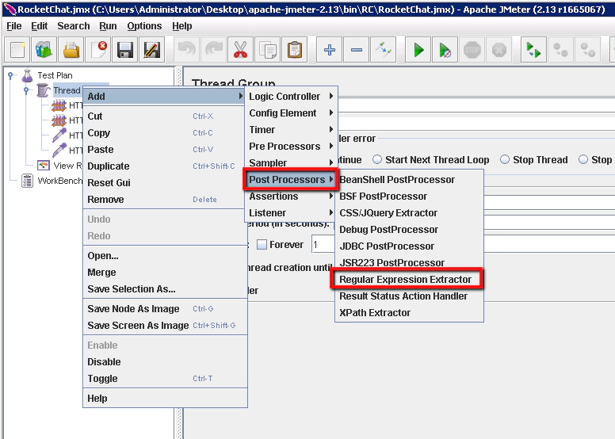Viewport: 615px width, 439px height.
Task: Expand the Listener submenu
Action: click(291, 213)
